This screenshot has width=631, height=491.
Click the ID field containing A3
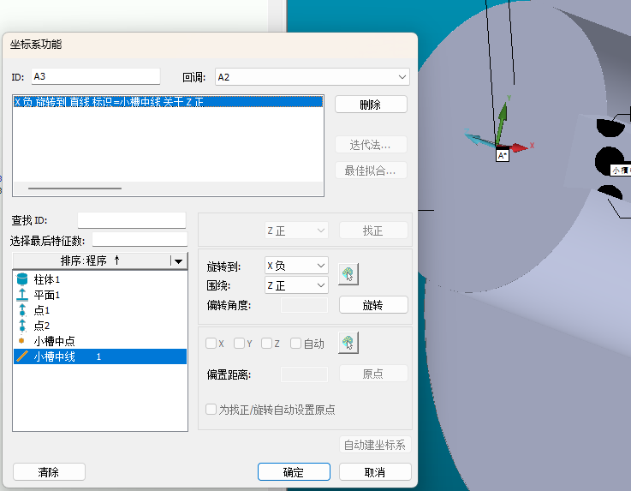(x=96, y=76)
